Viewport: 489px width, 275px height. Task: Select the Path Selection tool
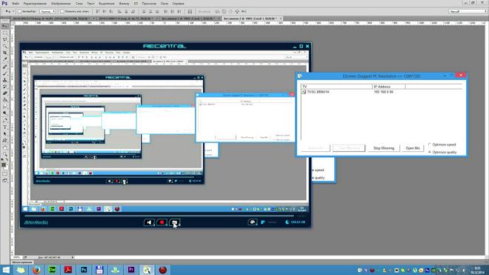5,134
